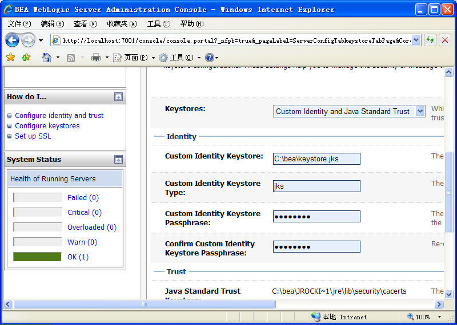Click the Stop loading X icon
The image size is (457, 325).
[444, 40]
